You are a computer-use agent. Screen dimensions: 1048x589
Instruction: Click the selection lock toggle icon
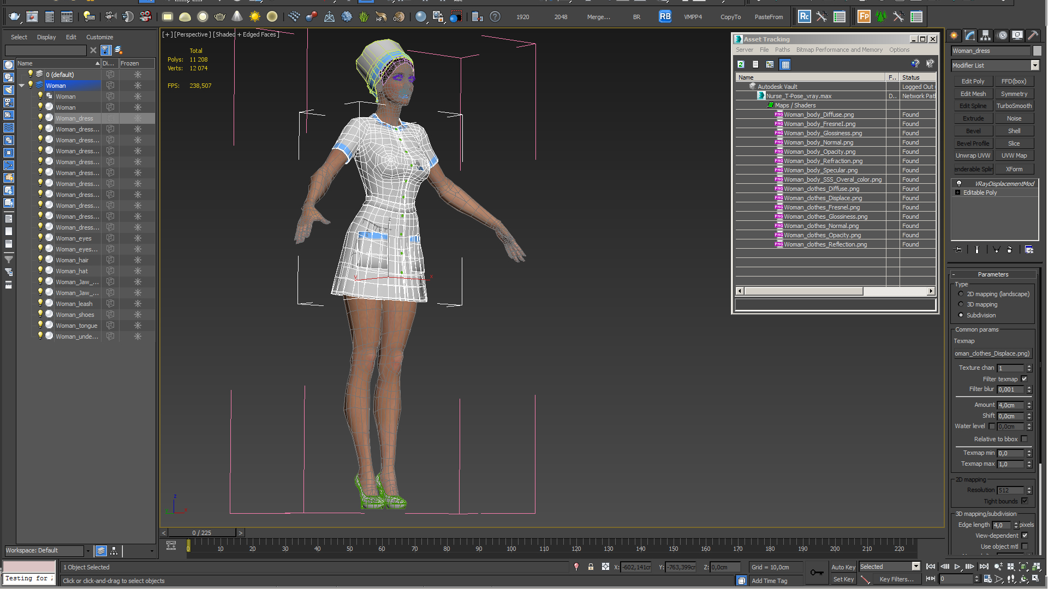coord(591,567)
